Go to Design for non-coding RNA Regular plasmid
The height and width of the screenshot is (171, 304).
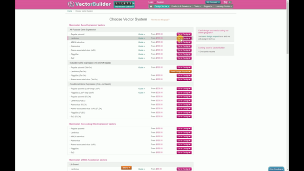click(184, 129)
